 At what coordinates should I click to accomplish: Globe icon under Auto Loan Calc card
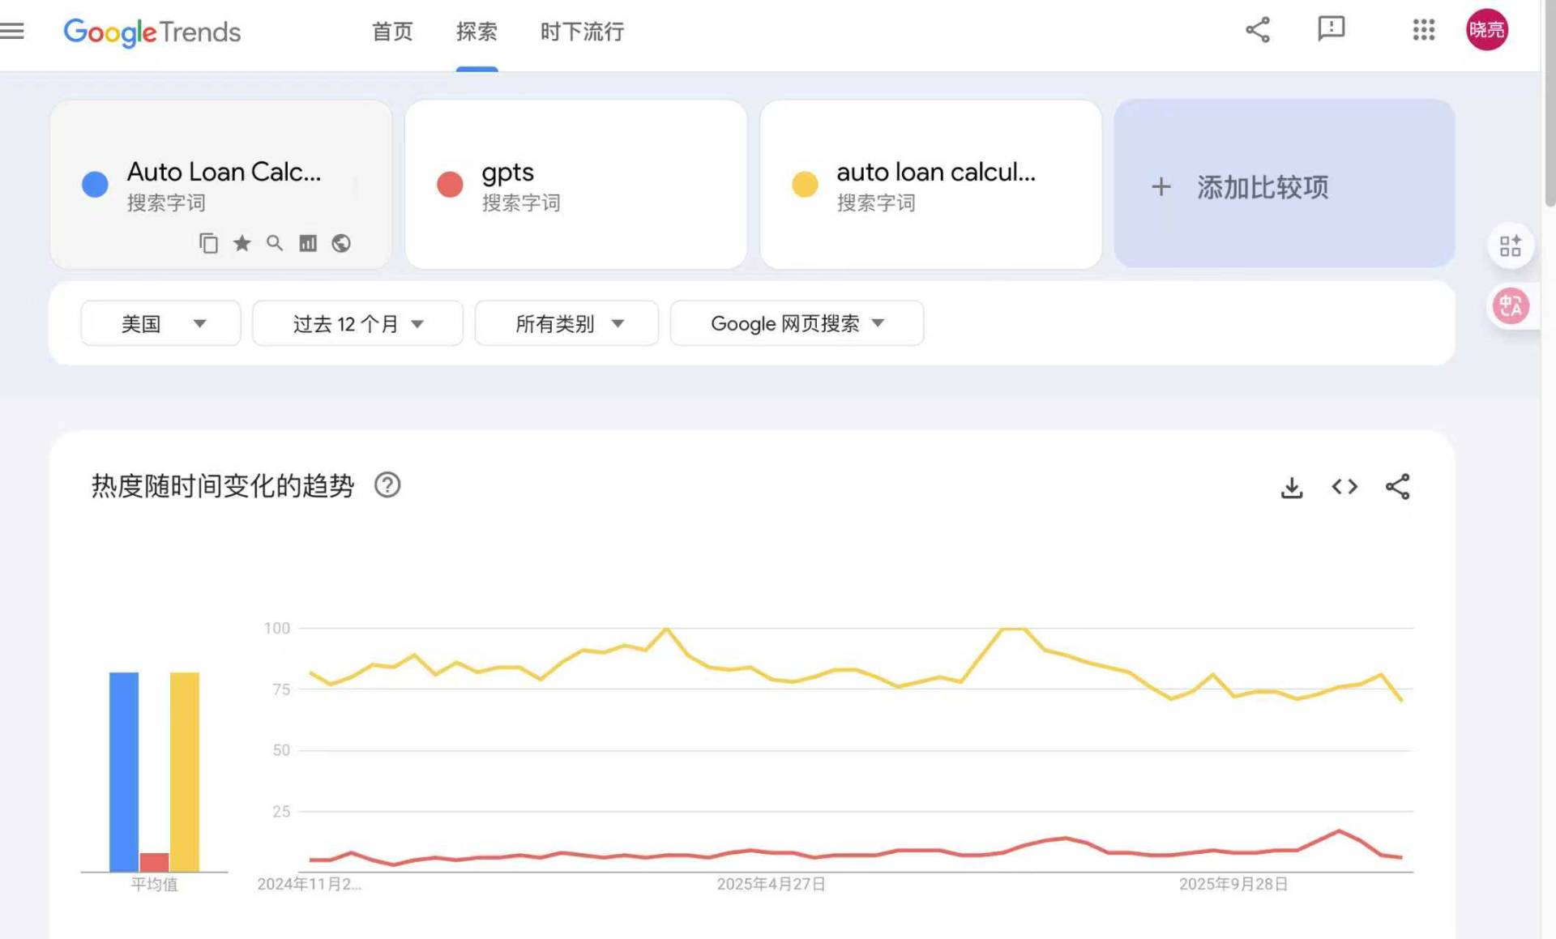point(341,243)
